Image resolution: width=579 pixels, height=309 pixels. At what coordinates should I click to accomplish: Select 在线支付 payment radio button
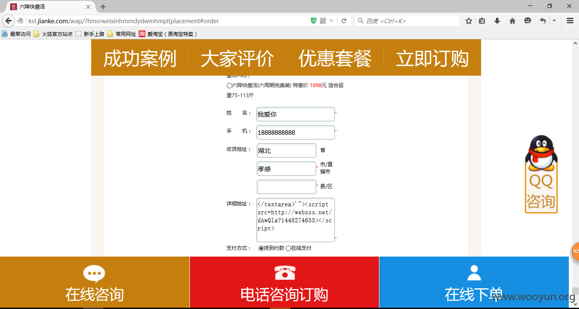tap(288, 248)
